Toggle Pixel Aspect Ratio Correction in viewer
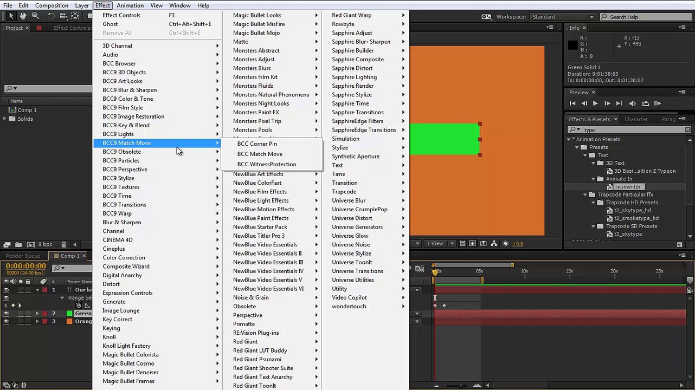 (462, 244)
